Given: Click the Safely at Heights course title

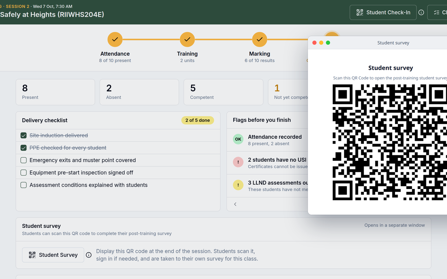Looking at the screenshot, I should pos(52,14).
